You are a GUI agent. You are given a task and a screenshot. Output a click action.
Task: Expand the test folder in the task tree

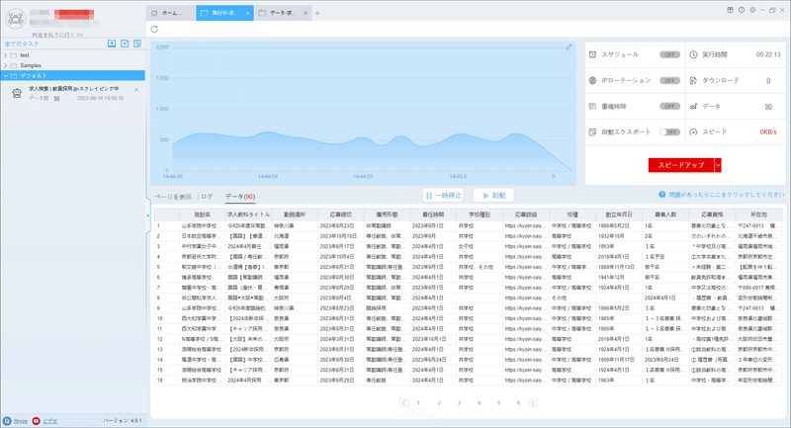6,55
